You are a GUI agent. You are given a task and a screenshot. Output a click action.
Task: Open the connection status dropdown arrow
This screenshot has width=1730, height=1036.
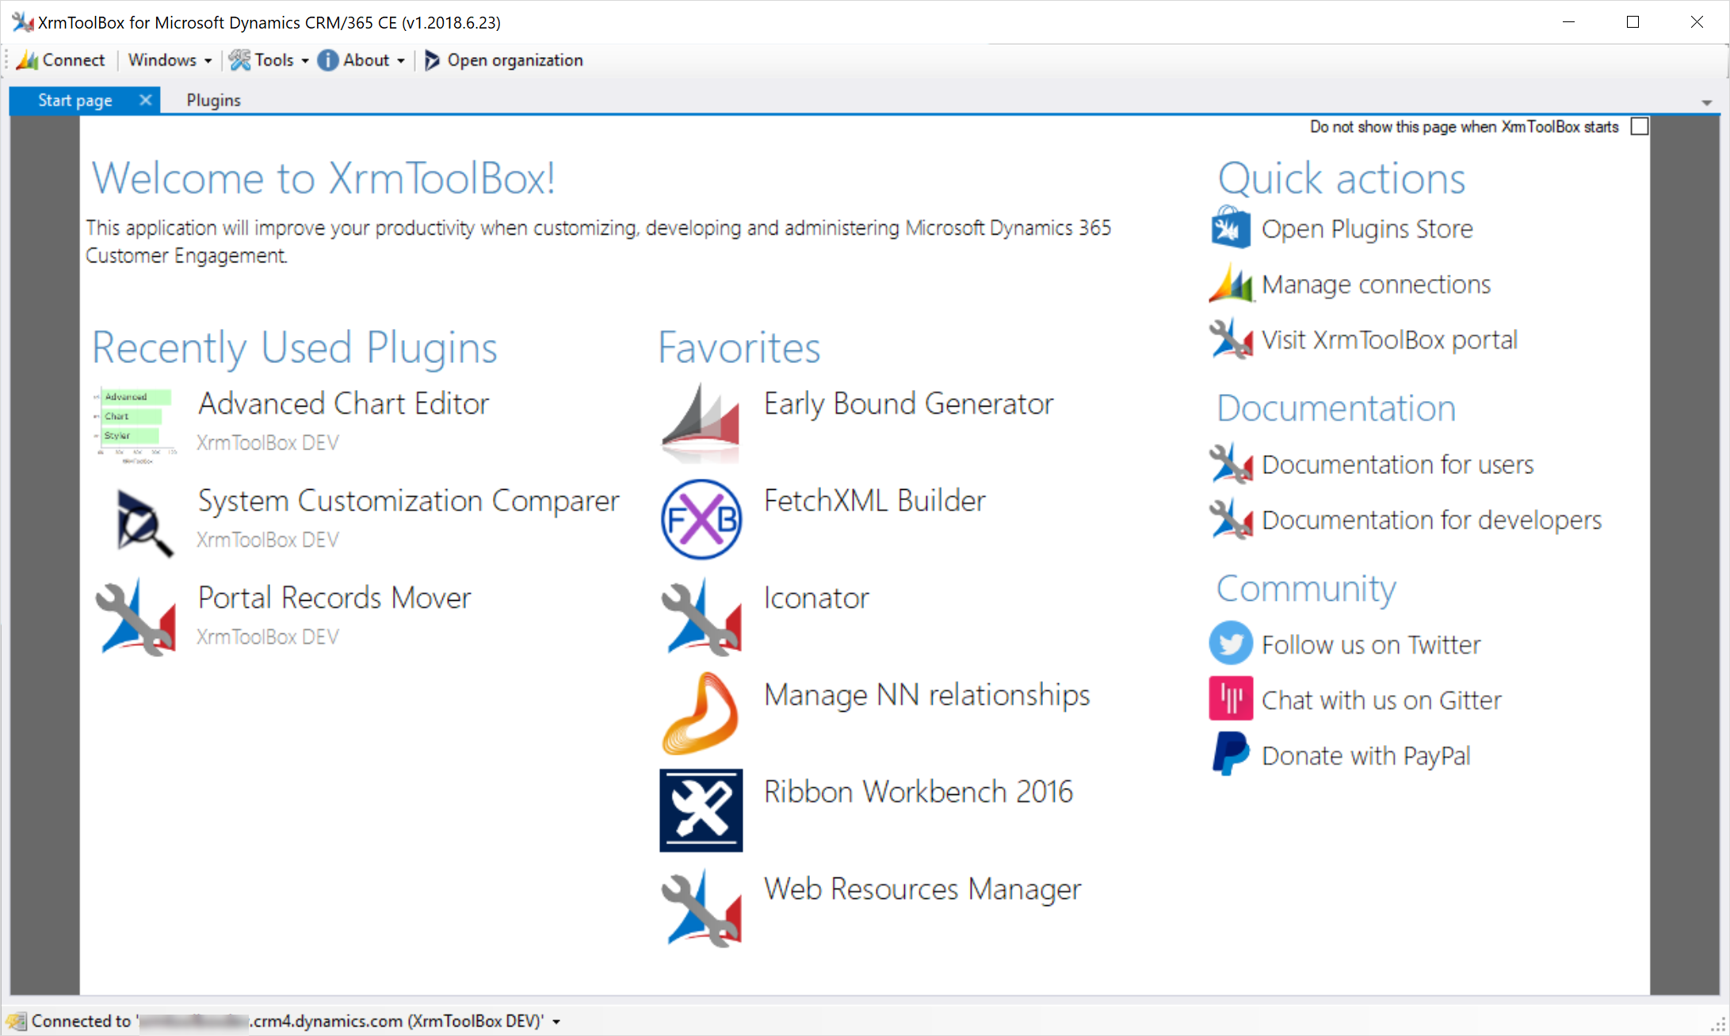coord(557,1022)
